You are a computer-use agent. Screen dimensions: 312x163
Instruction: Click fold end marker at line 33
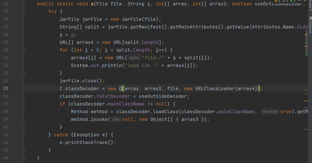point(24,73)
